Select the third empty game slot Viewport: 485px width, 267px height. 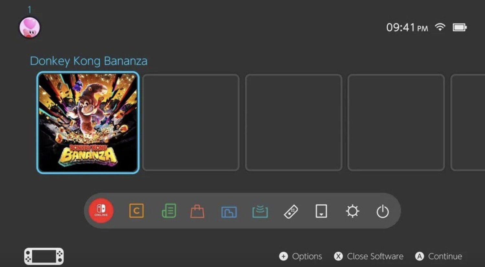click(396, 122)
